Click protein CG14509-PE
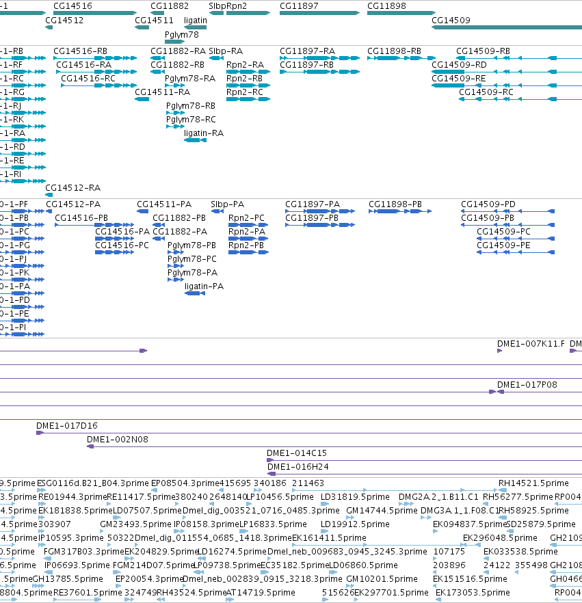The width and height of the screenshot is (582, 603). tap(503, 245)
